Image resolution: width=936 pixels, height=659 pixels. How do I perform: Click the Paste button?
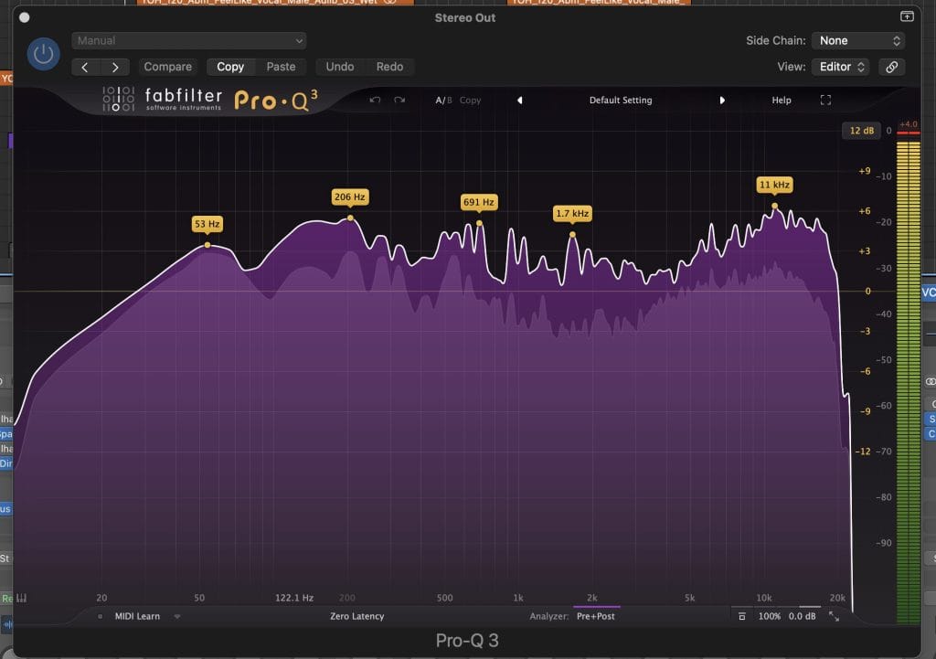coord(281,67)
